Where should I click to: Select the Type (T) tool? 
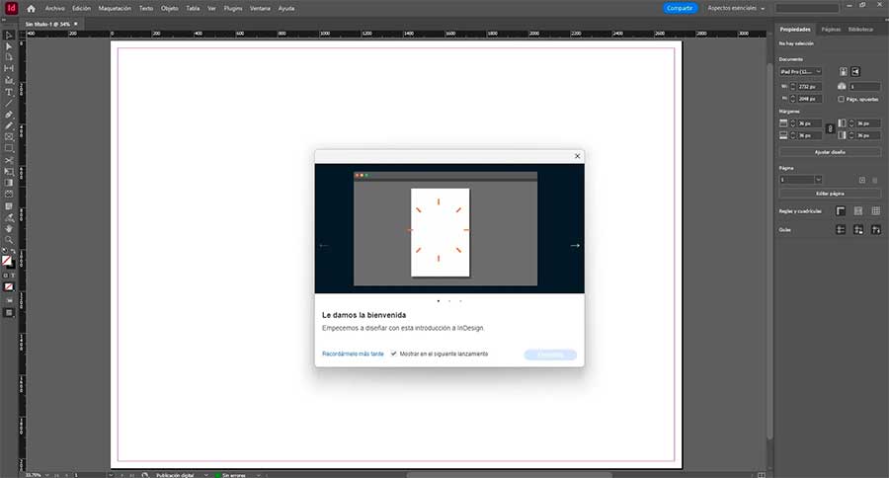point(9,92)
